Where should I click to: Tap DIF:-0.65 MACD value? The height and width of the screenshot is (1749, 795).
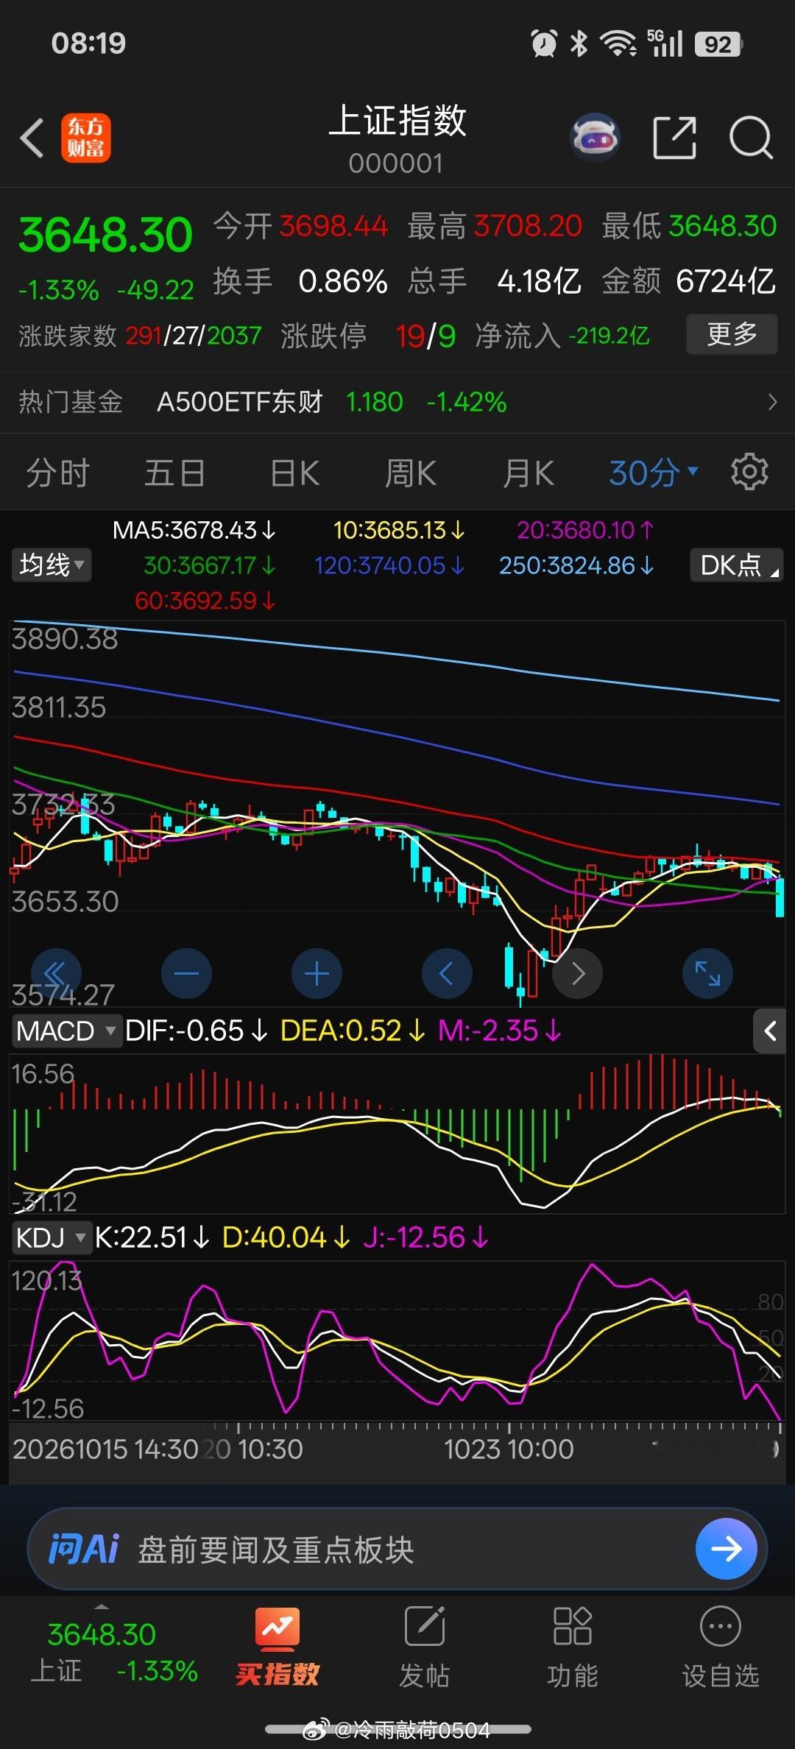(196, 1031)
